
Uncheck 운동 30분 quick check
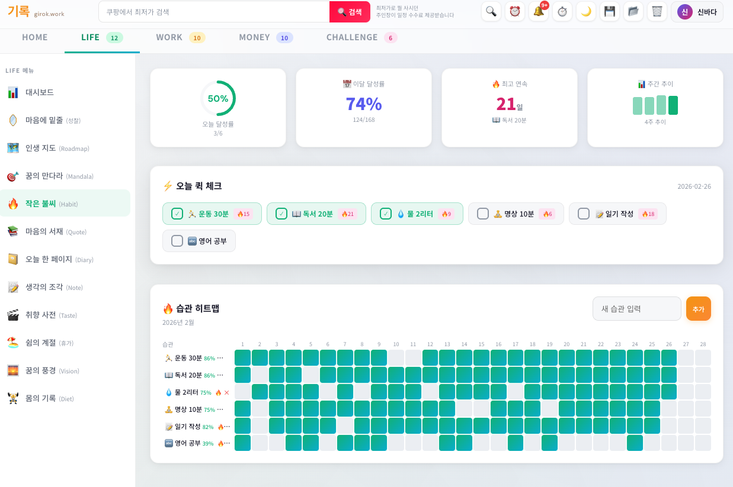(x=177, y=214)
